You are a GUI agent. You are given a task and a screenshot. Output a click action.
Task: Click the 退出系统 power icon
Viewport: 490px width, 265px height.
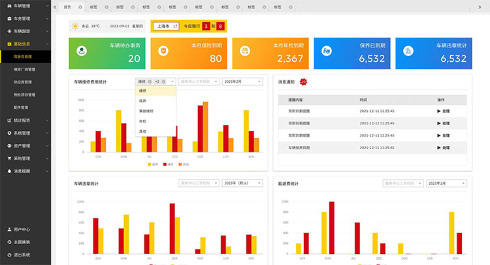tap(9, 255)
